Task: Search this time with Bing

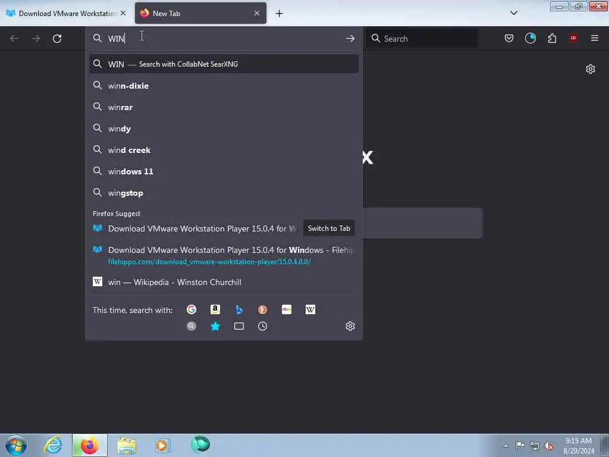Action: coord(239,309)
